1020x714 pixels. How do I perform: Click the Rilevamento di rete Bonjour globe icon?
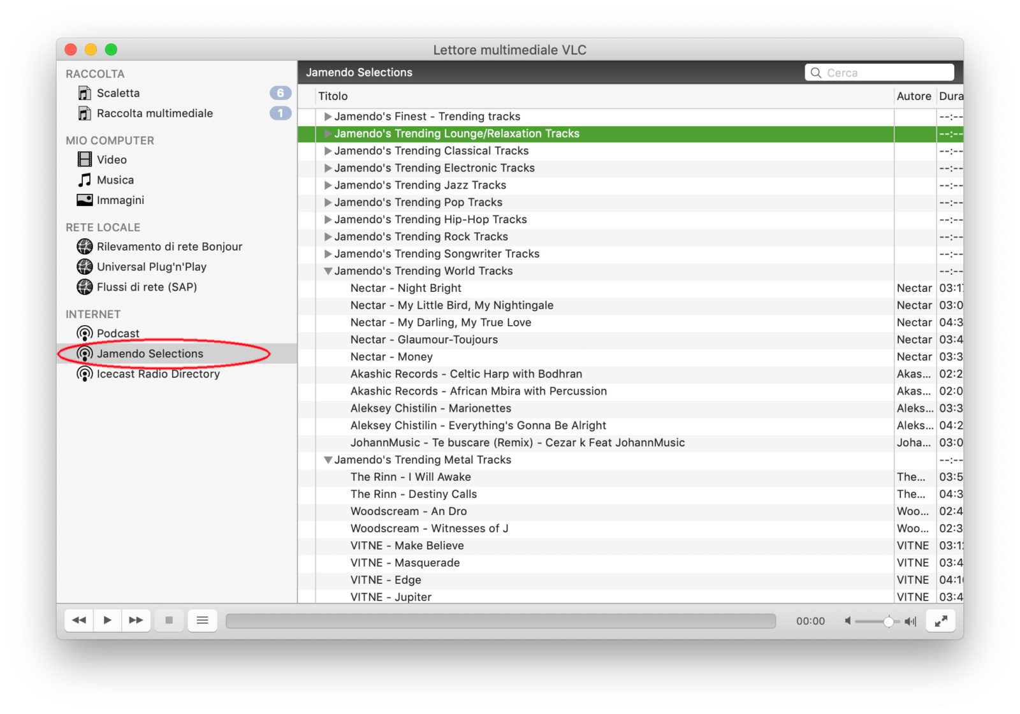(x=84, y=247)
